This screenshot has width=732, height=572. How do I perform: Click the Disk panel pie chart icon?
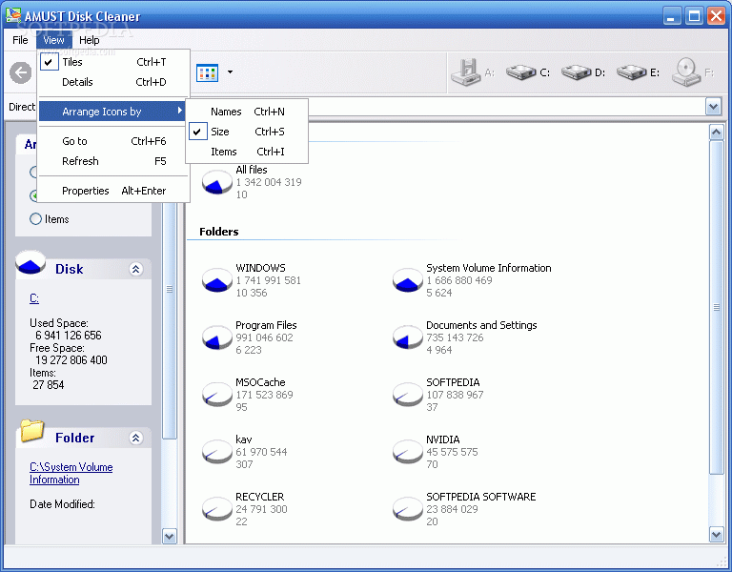point(30,262)
